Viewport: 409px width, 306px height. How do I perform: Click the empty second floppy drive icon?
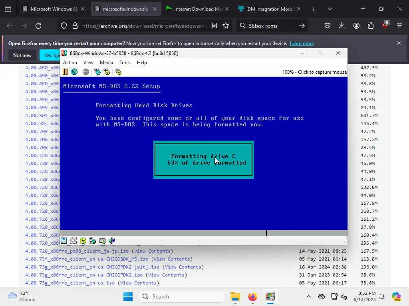click(73, 241)
